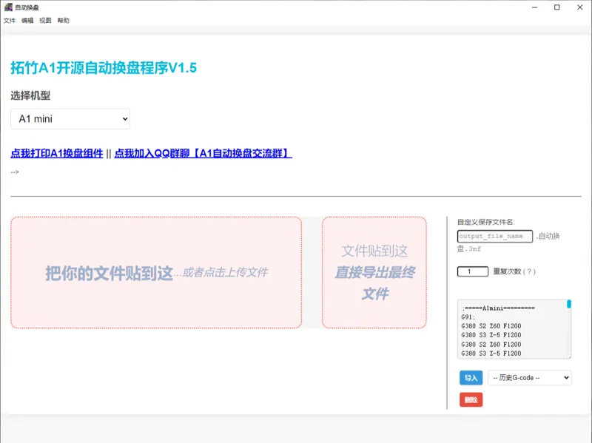592x443 pixels.
Task: Click the 把你的文件贴到这 upload area
Action: pyautogui.click(x=156, y=272)
